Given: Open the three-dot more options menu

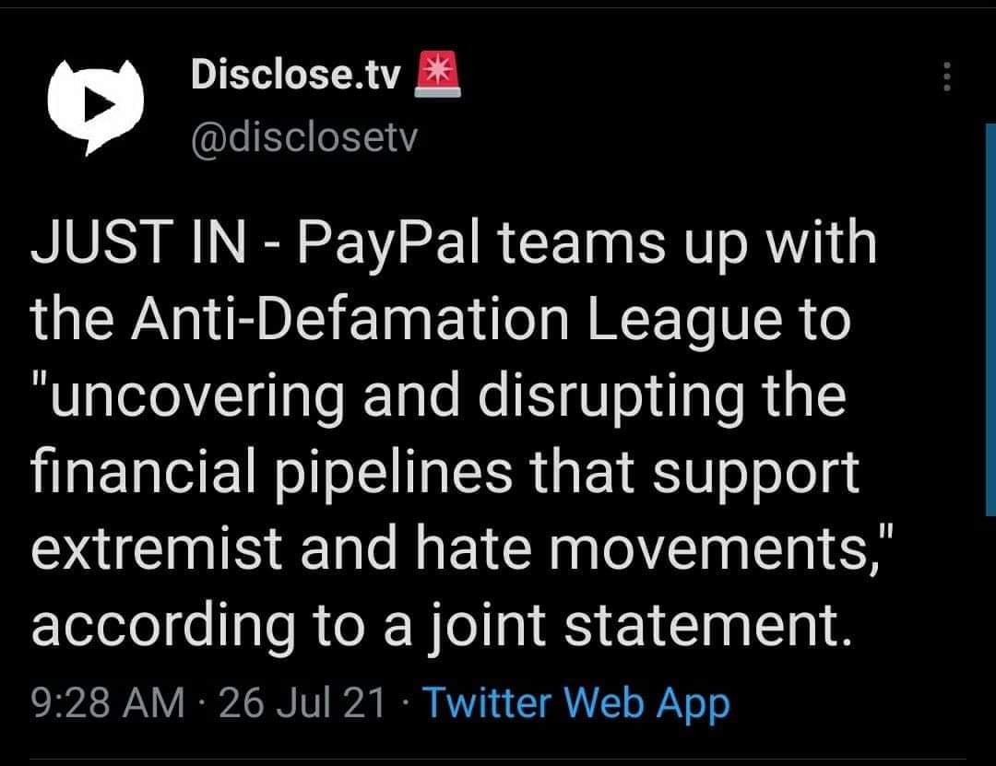Looking at the screenshot, I should point(945,76).
